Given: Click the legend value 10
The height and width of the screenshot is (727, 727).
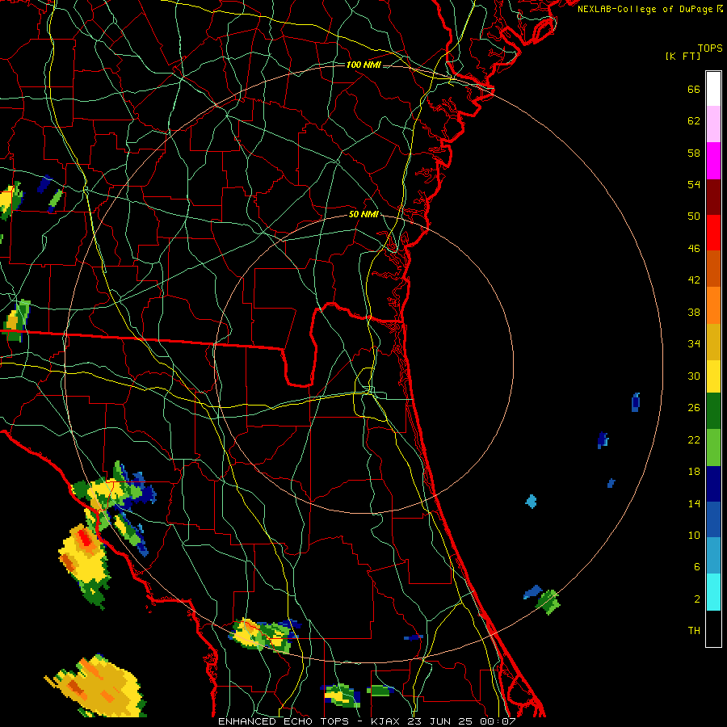Looking at the screenshot, I should [x=694, y=535].
